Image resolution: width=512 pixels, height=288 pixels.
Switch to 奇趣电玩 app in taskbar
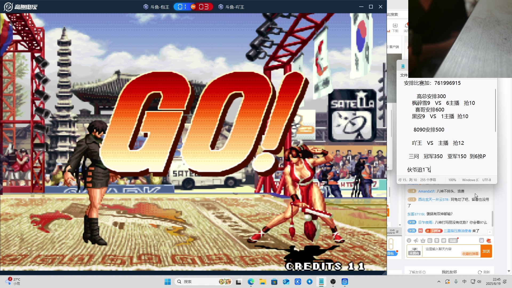(x=345, y=282)
